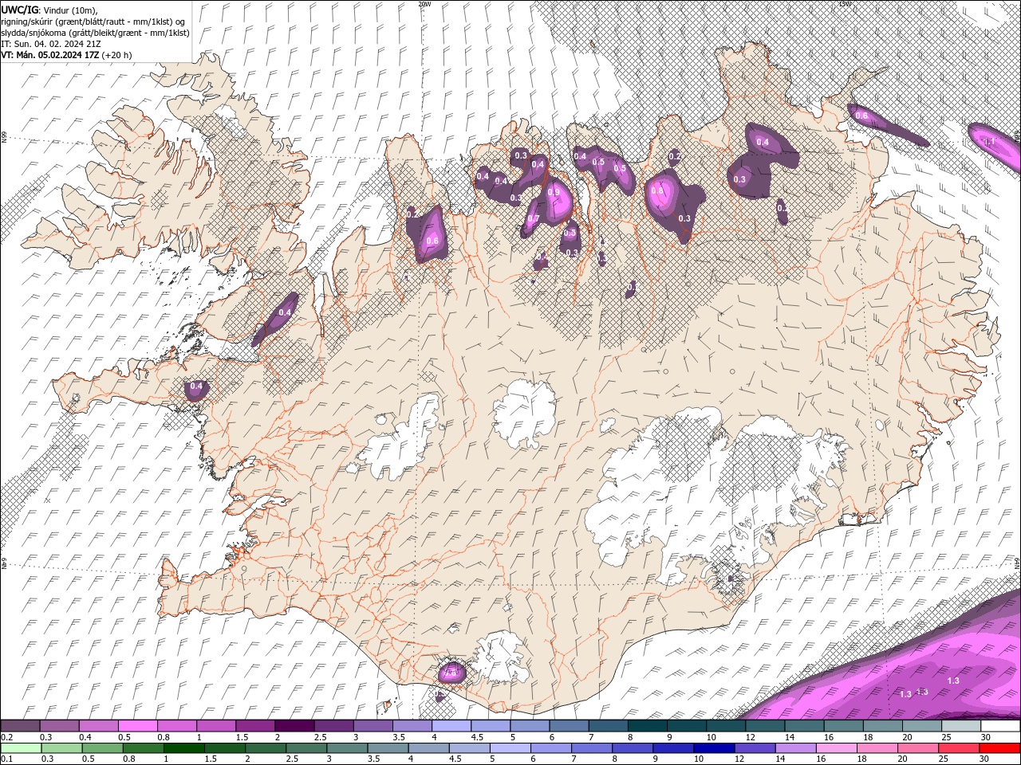
Task: Click the '25' label in the upper scale
Action: point(946,737)
